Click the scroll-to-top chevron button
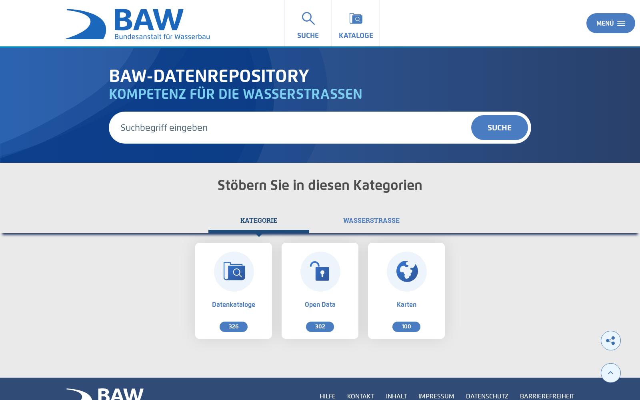The width and height of the screenshot is (640, 400). tap(611, 373)
